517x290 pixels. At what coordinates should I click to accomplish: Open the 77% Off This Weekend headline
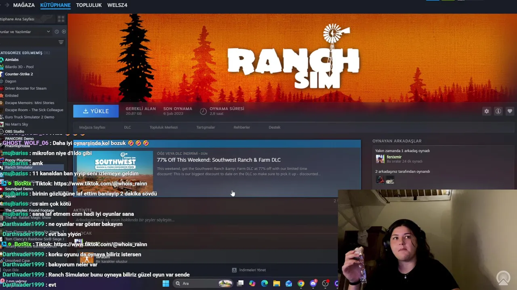[x=219, y=160]
